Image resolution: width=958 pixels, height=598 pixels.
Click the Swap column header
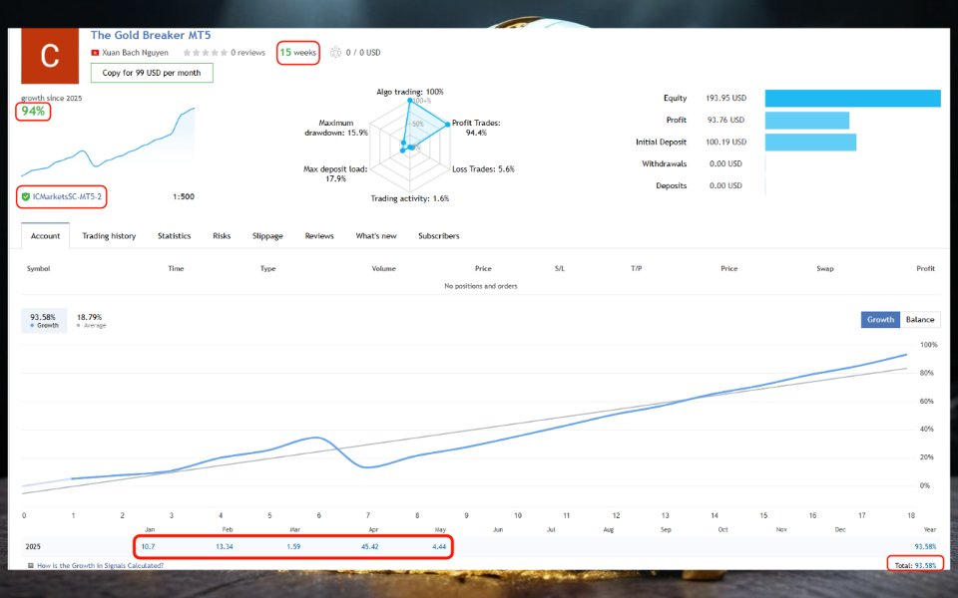(825, 268)
